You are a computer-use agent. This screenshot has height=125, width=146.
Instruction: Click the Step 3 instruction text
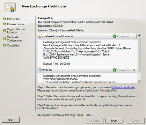84,107
